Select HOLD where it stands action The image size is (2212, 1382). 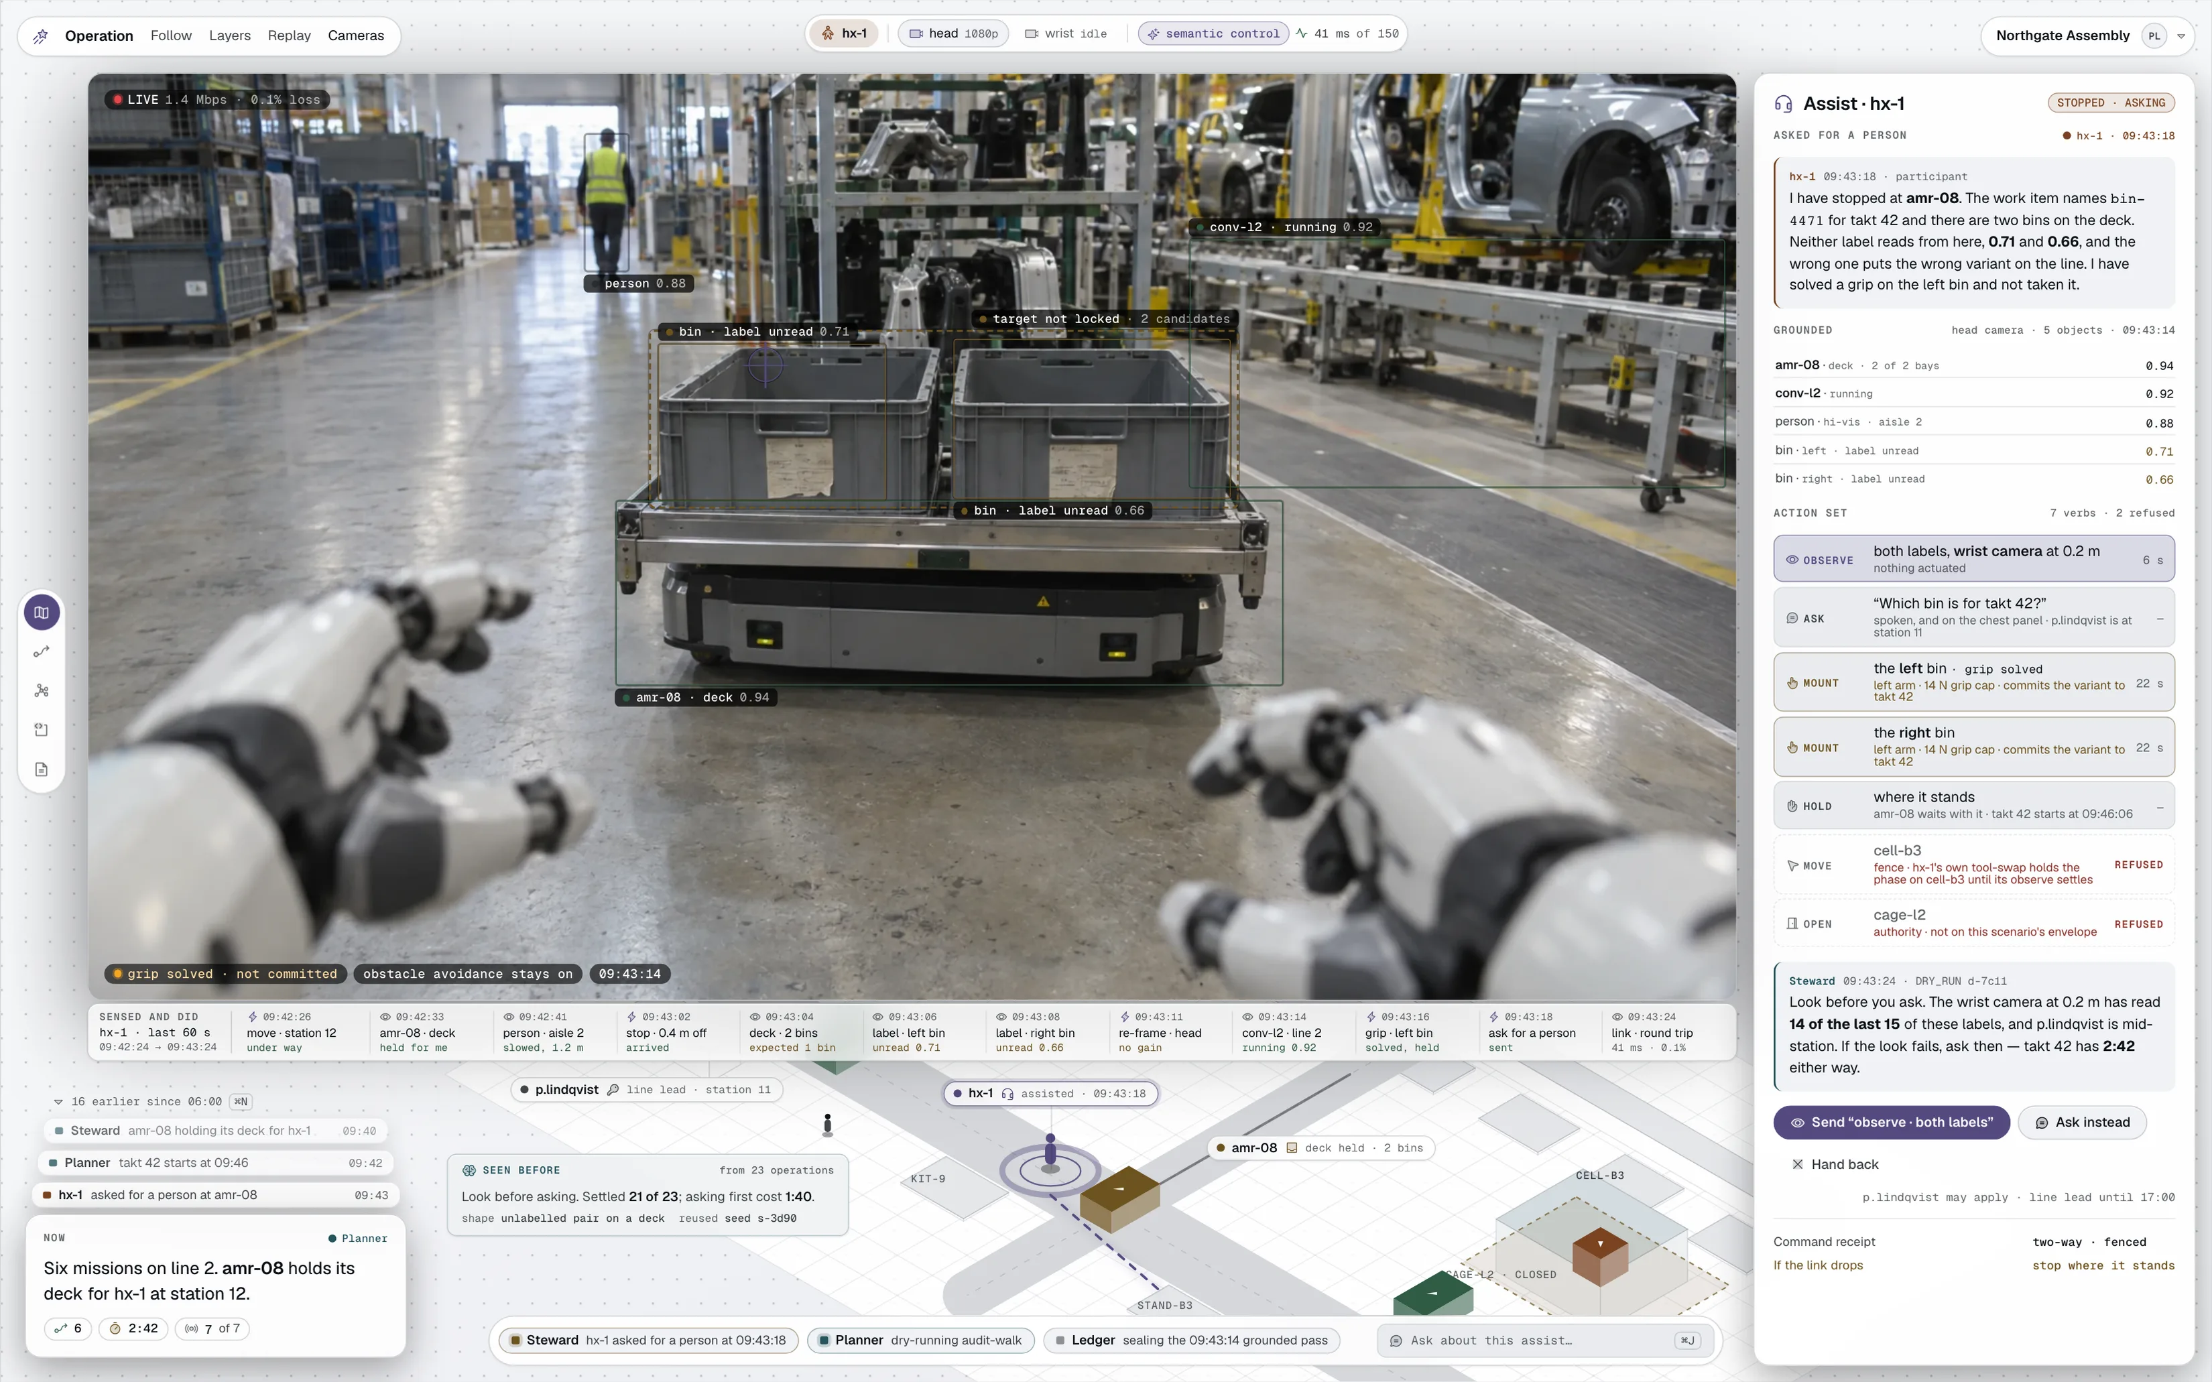click(1973, 805)
